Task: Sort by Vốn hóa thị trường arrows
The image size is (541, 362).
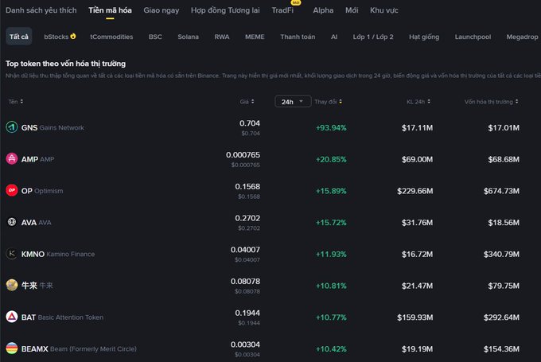Action: (x=516, y=102)
